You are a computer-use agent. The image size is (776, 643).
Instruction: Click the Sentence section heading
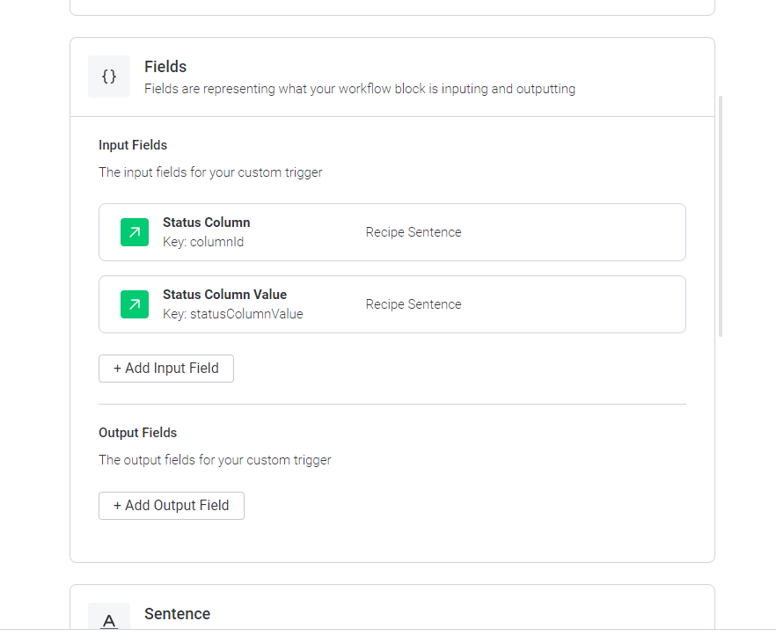point(177,614)
